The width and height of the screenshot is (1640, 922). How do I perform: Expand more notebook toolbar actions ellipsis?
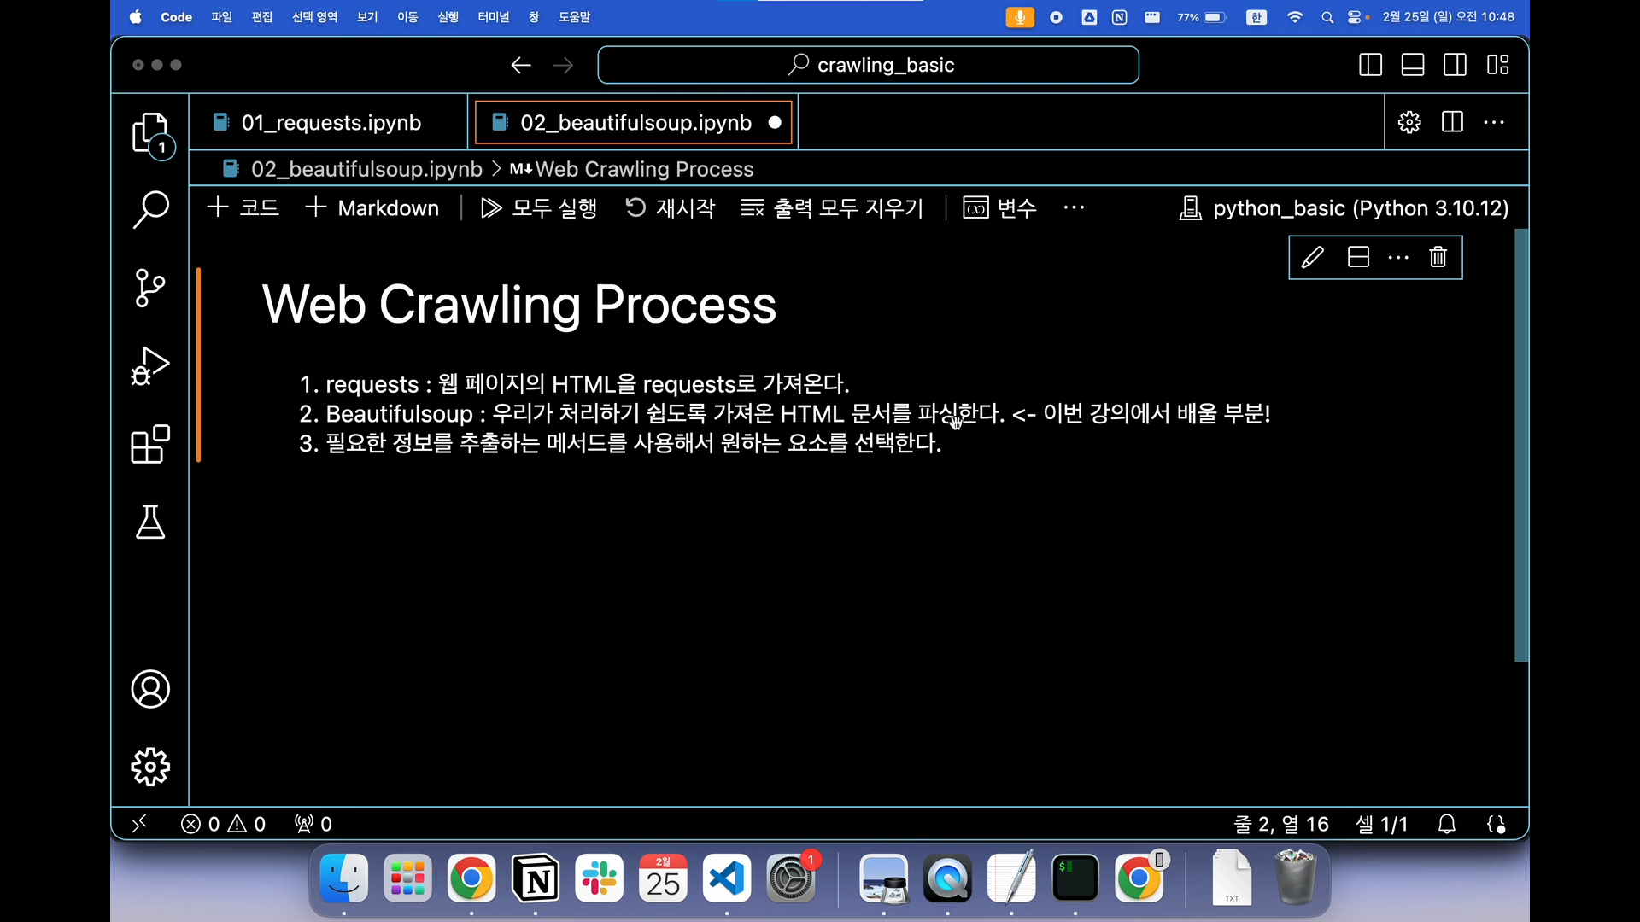1074,207
